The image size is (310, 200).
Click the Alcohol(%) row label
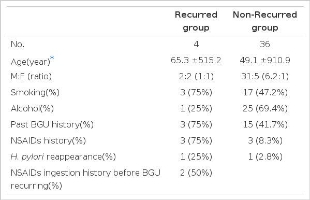(32, 108)
